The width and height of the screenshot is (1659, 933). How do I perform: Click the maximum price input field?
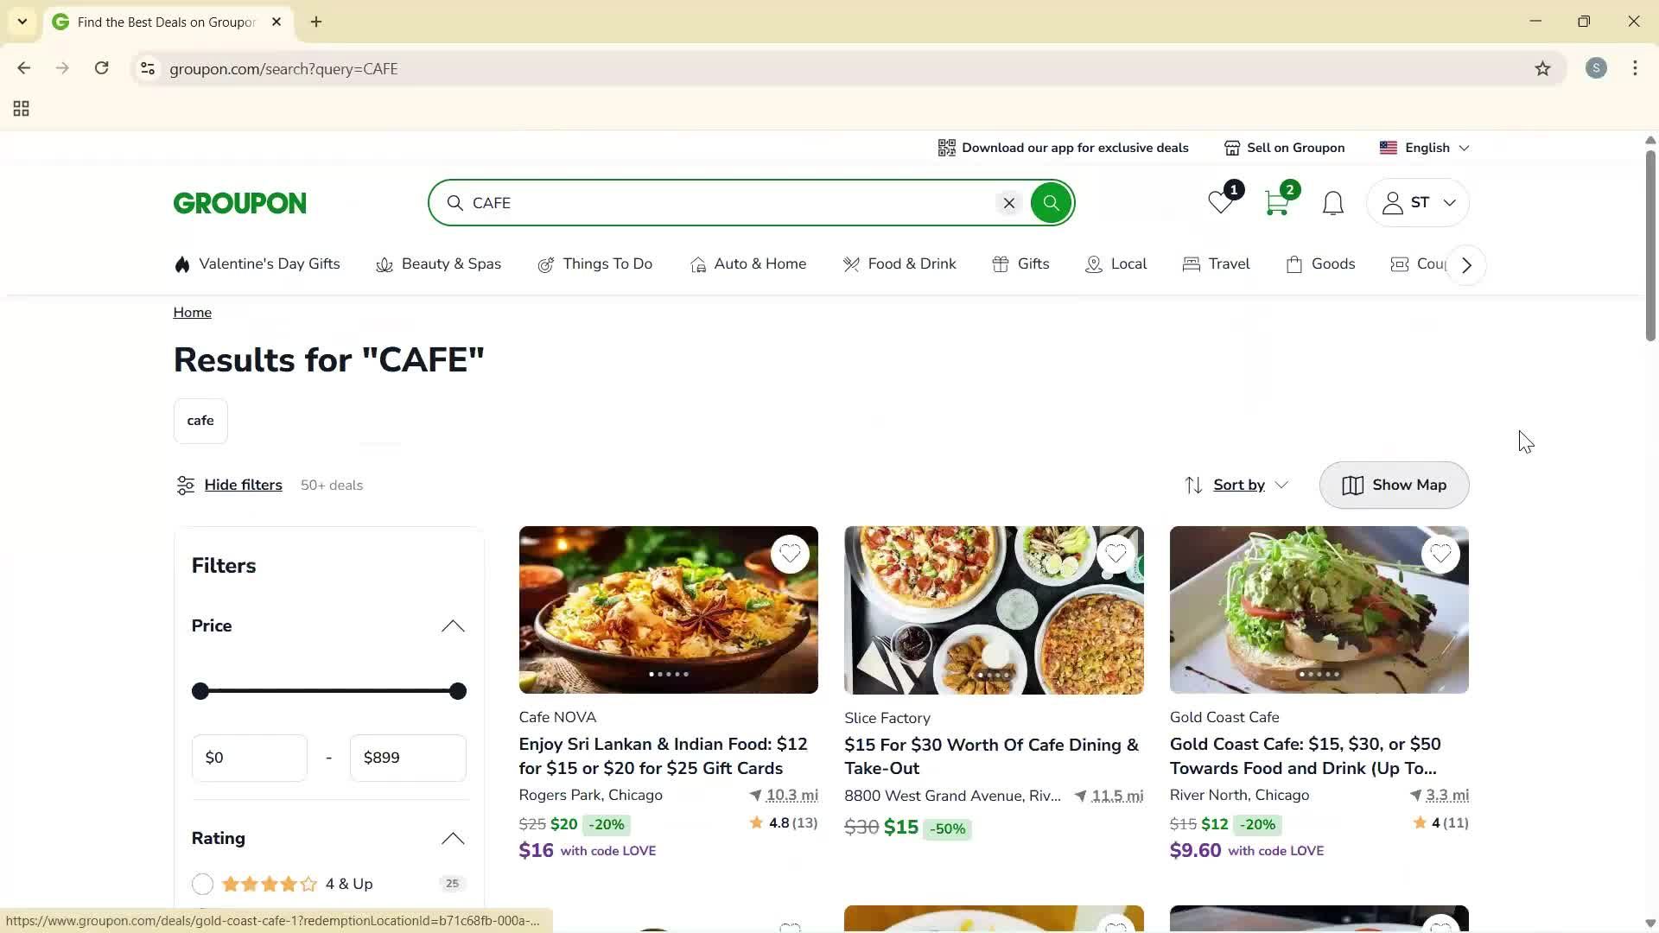pos(407,757)
